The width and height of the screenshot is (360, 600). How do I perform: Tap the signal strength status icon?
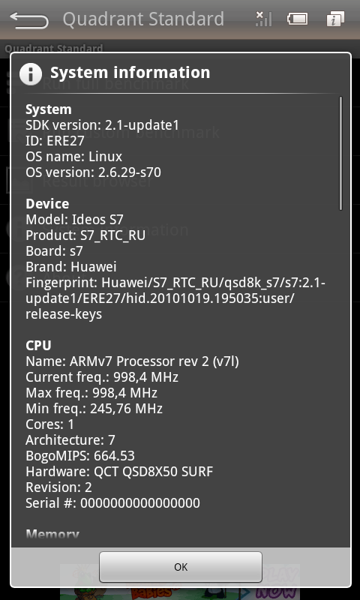263,19
